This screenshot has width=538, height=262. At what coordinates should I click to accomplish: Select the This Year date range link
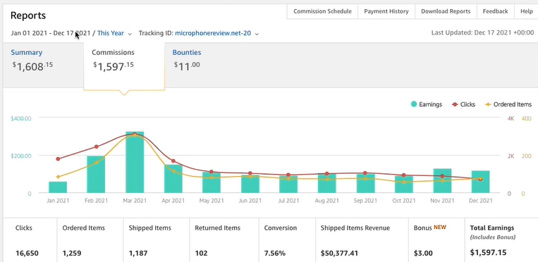tap(111, 33)
